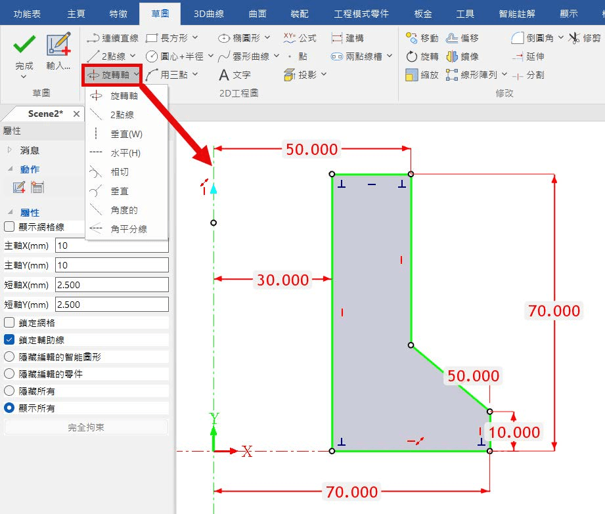The height and width of the screenshot is (514, 605).
Task: Open the 長方形 dropdown arrow
Action: pyautogui.click(x=195, y=37)
